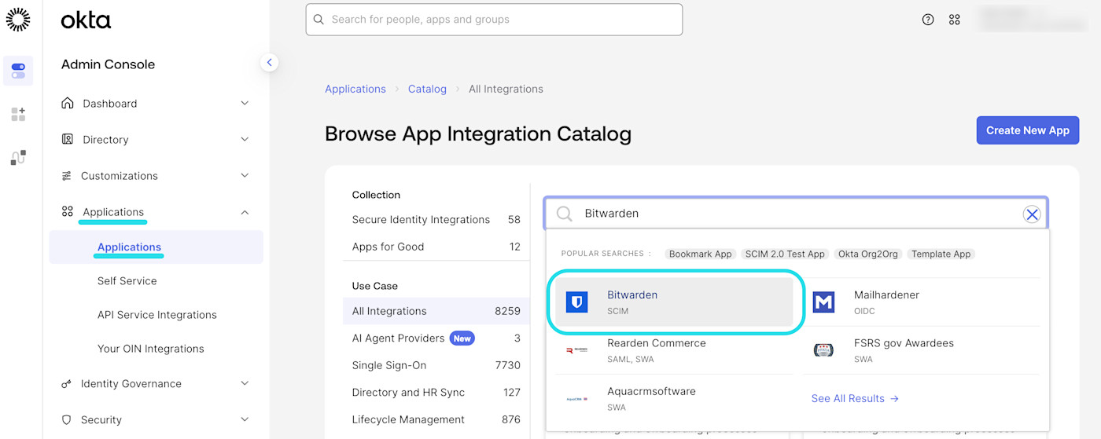1101x439 pixels.
Task: Click the Mailhardener M logo
Action: (x=823, y=302)
